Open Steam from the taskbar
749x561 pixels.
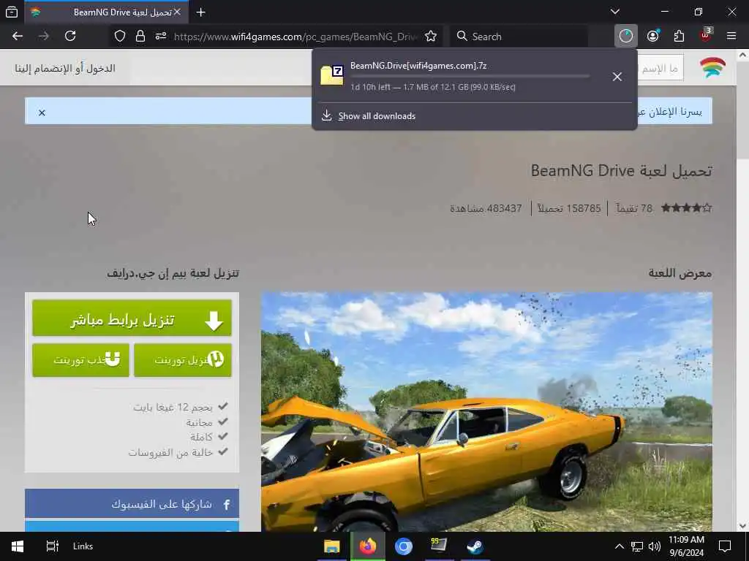click(x=475, y=546)
